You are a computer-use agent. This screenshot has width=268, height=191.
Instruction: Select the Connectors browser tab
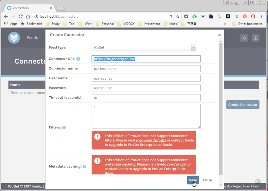click(29, 8)
